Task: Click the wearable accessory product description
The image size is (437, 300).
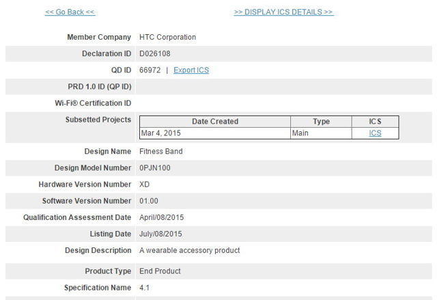Action: pos(189,250)
